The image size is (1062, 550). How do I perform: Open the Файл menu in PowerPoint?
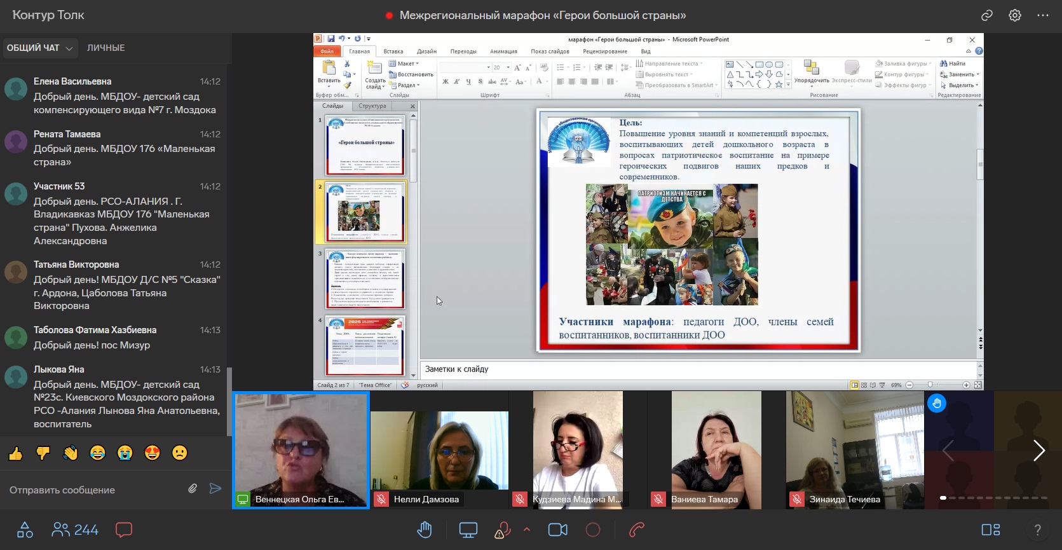(x=328, y=52)
